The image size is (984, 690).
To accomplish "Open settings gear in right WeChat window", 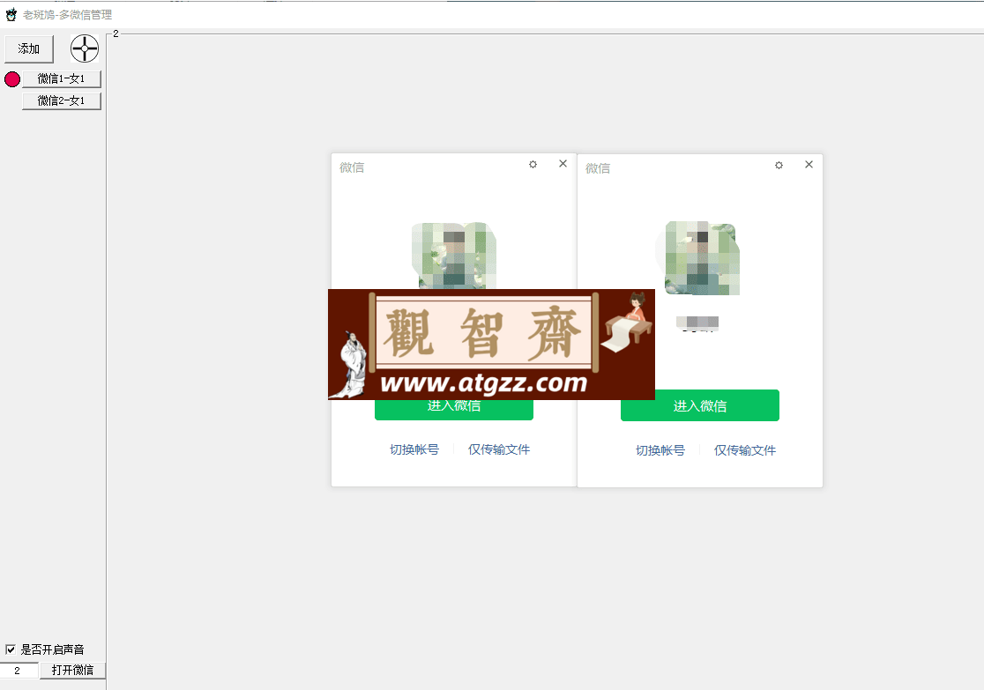I will click(779, 165).
